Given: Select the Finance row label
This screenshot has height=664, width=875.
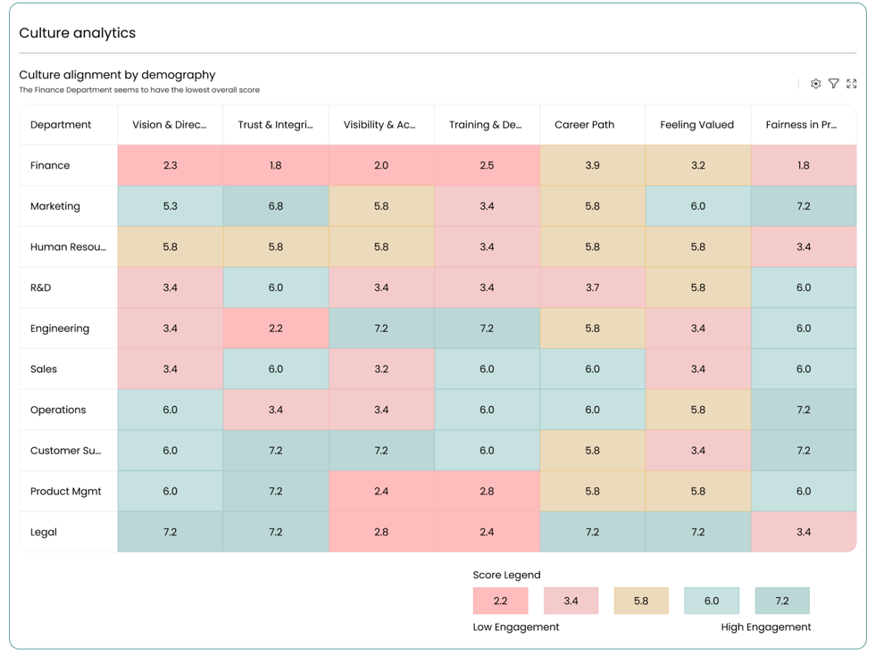Looking at the screenshot, I should (x=50, y=166).
